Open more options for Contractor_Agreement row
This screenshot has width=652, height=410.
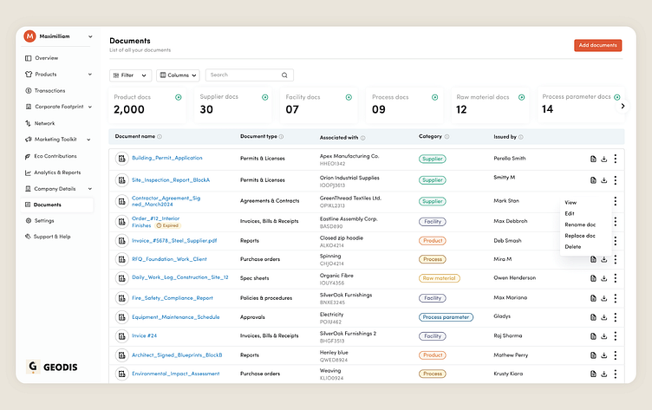(x=616, y=201)
